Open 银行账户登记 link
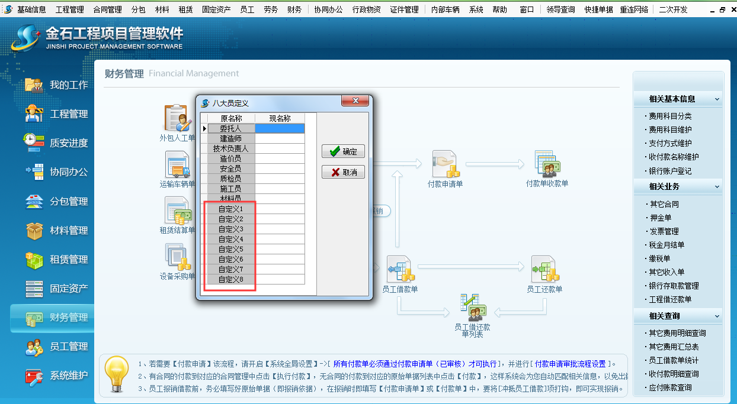 coord(670,171)
